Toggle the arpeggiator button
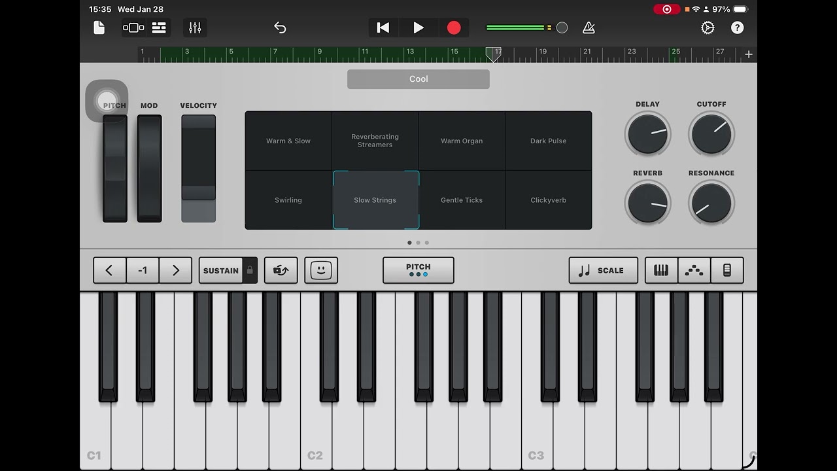Image resolution: width=837 pixels, height=471 pixels. tap(281, 270)
